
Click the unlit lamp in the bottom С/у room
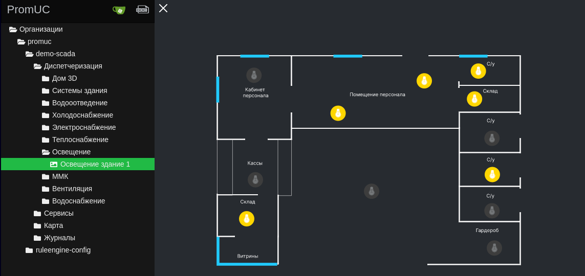492,211
